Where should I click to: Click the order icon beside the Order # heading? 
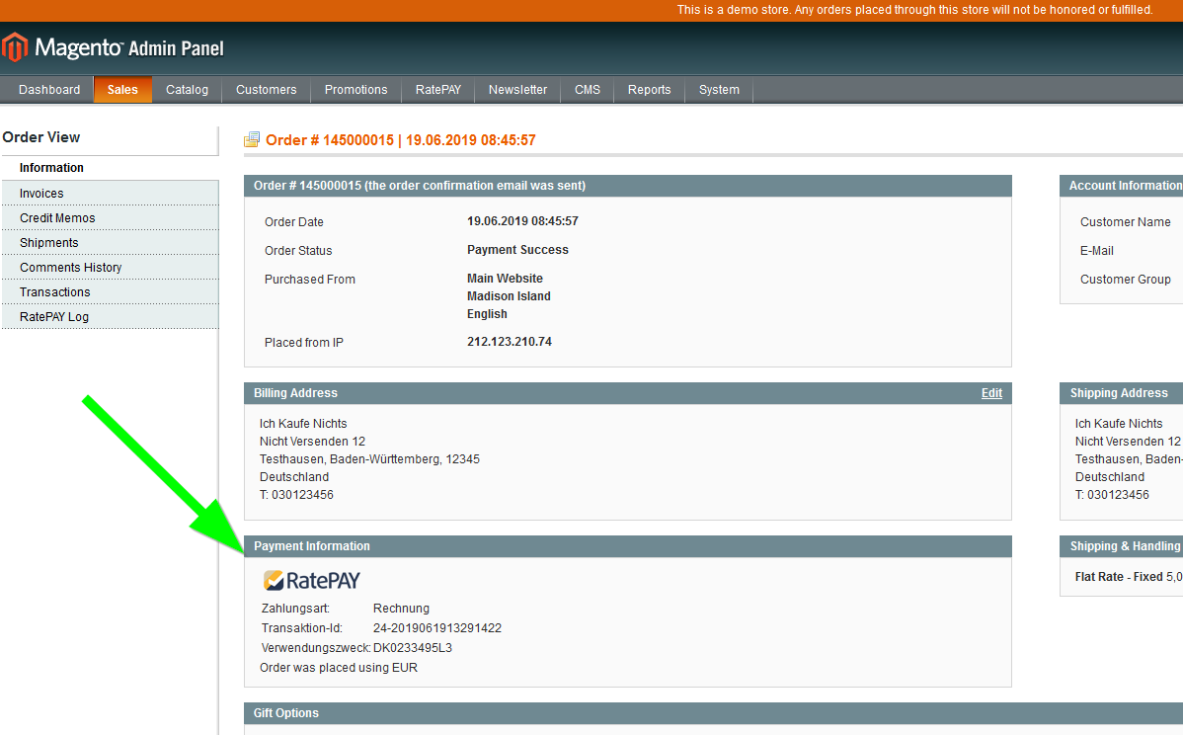(252, 140)
